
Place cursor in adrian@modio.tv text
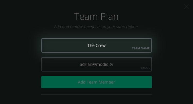tap(96, 64)
